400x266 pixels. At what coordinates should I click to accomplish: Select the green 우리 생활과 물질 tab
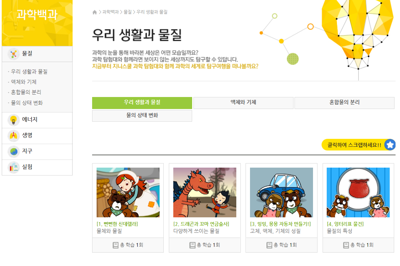pos(142,102)
